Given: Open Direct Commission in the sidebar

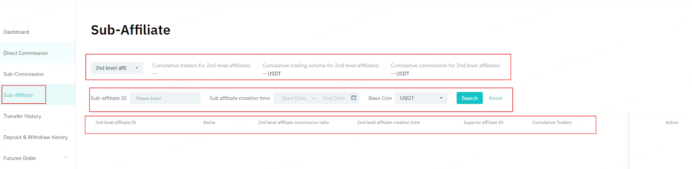Looking at the screenshot, I should pos(26,53).
